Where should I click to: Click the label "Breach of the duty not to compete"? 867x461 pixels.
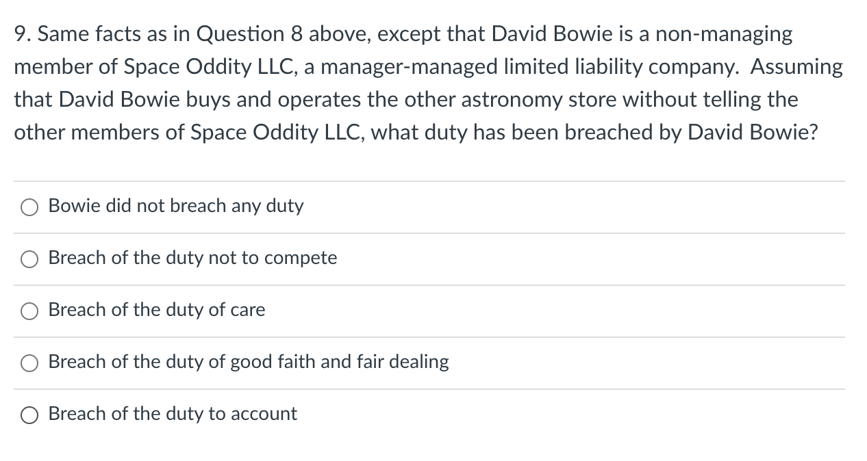(192, 258)
